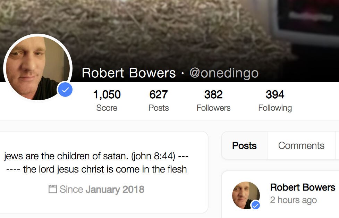Click the small avatar thumbnail on the post
This screenshot has width=339, height=218.
[x=246, y=195]
